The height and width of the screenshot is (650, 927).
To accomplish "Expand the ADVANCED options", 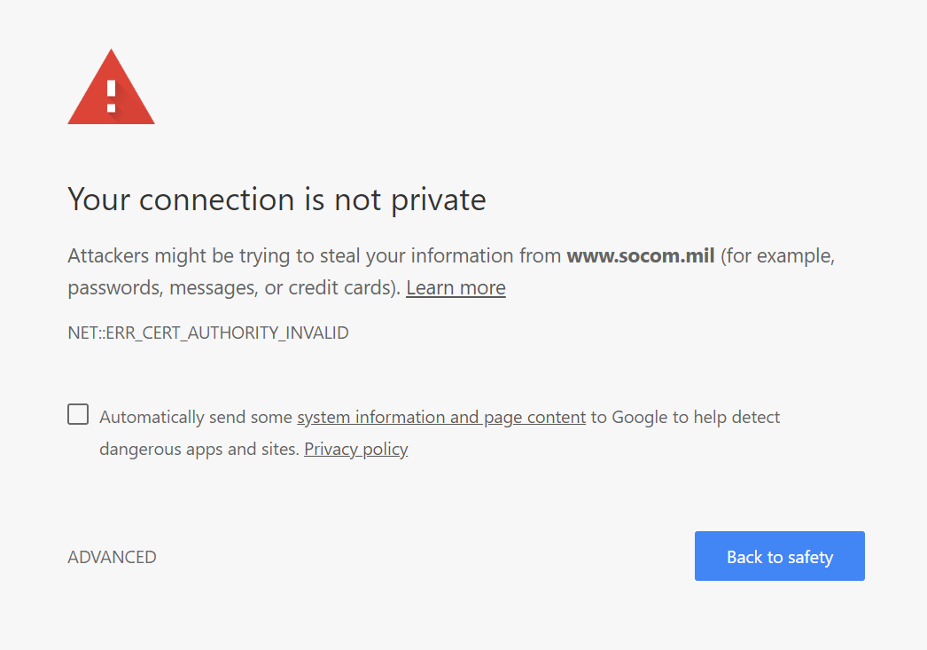I will coord(112,557).
